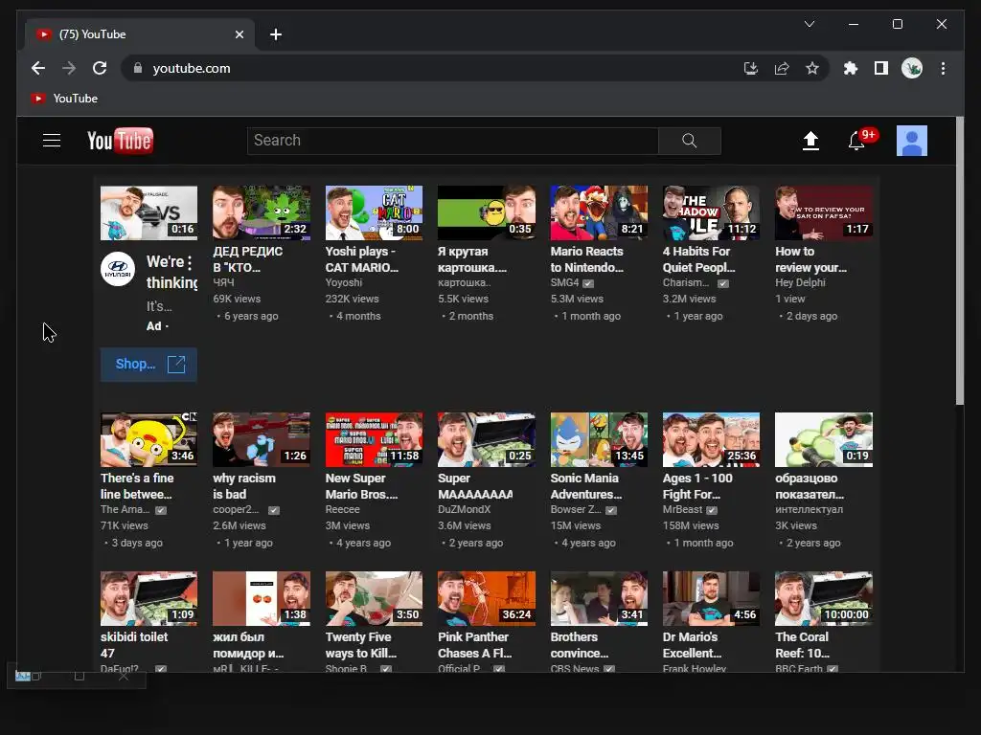The width and height of the screenshot is (981, 735).
Task: Open the Chrome profile avatar
Action: [x=912, y=68]
